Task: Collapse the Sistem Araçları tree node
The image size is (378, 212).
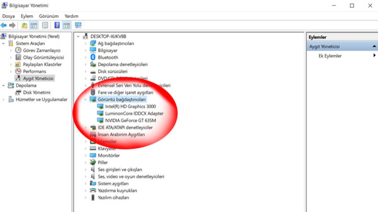Action: (x=3, y=43)
